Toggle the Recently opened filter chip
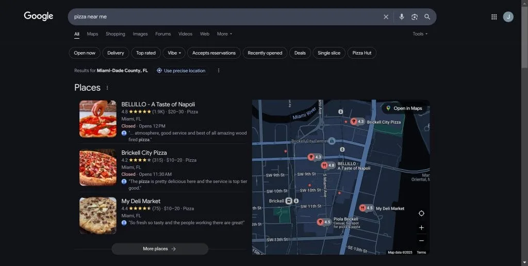The image size is (528, 266). (265, 53)
